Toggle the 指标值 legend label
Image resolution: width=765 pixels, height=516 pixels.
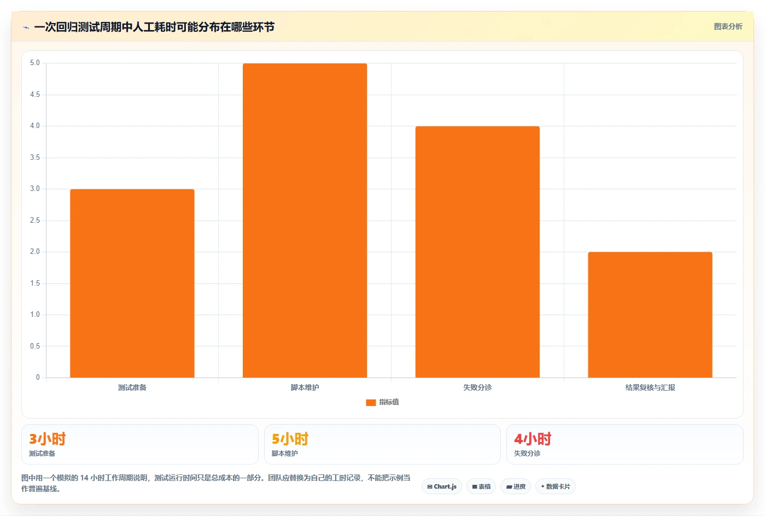(389, 402)
